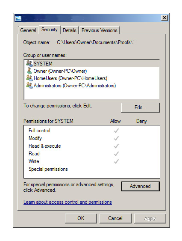Screen dimensions: 182x241
Task: Click the Write Allow checkmark
Action: tap(116, 161)
